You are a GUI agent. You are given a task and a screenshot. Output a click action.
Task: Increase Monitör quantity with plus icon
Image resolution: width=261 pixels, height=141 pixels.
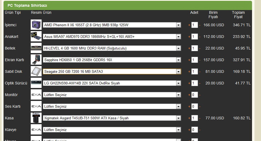tap(189, 95)
